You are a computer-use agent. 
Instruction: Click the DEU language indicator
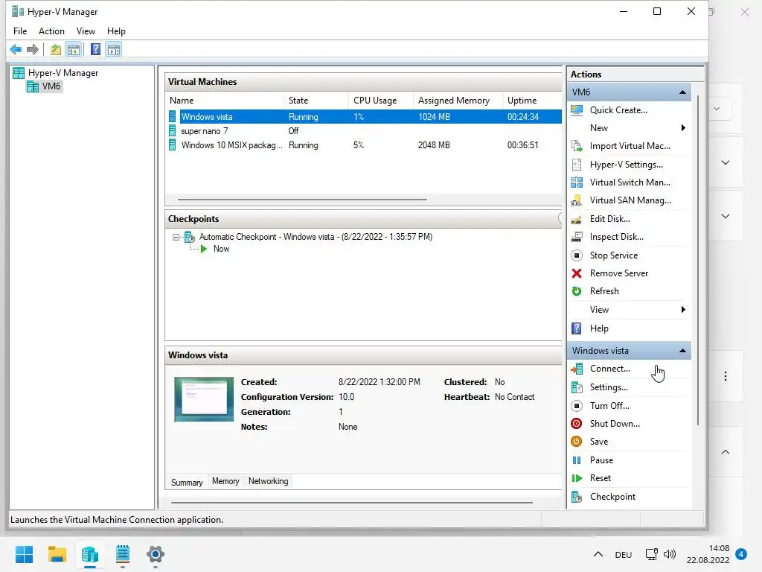623,554
